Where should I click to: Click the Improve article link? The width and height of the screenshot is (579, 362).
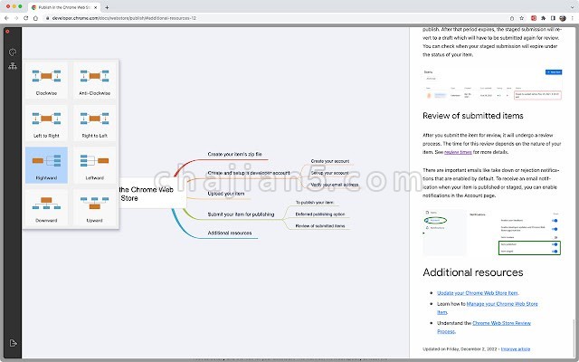tap(516, 349)
